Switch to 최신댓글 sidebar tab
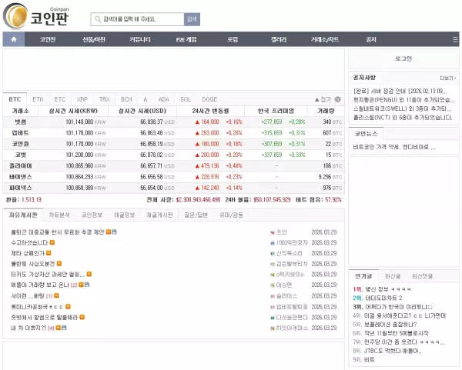This screenshot has height=370, width=462. click(422, 276)
